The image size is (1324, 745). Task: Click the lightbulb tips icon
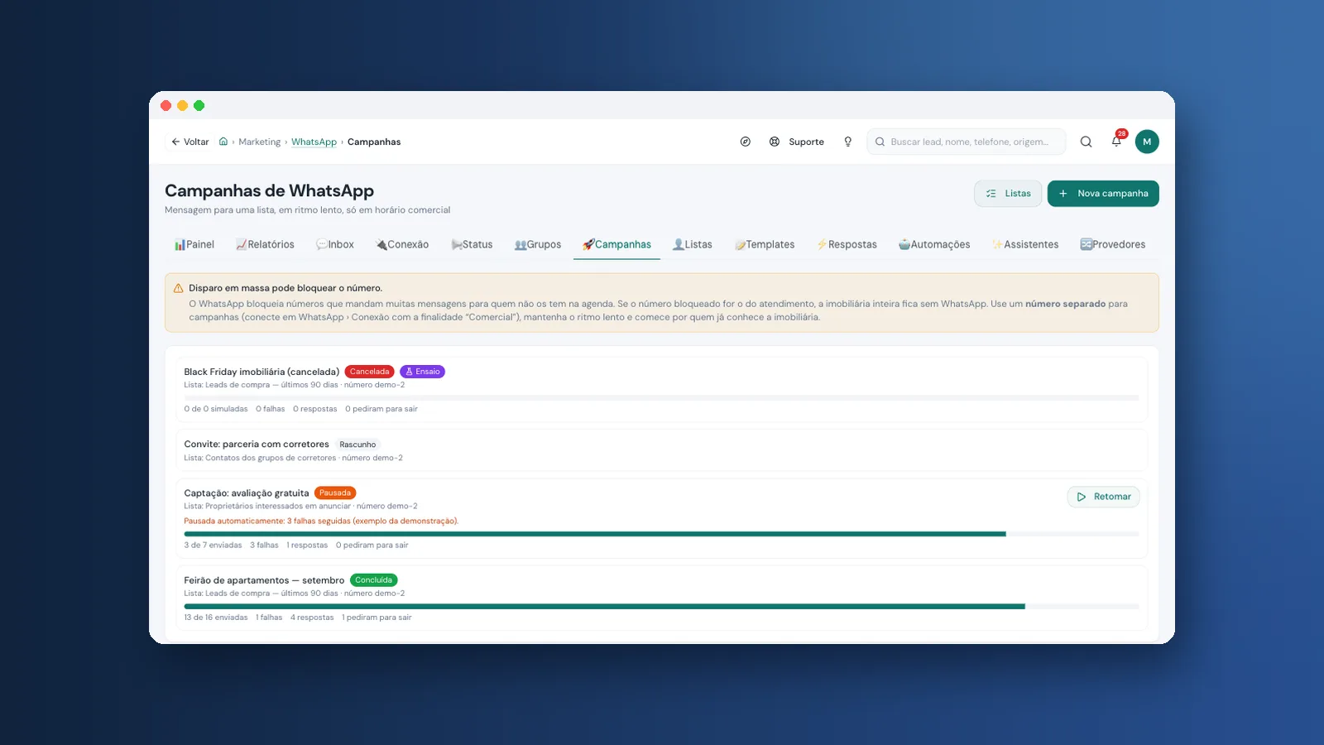(x=848, y=142)
